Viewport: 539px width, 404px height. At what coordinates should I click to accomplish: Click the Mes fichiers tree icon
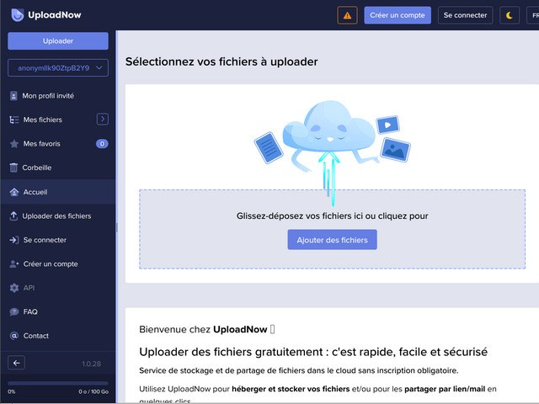point(14,120)
